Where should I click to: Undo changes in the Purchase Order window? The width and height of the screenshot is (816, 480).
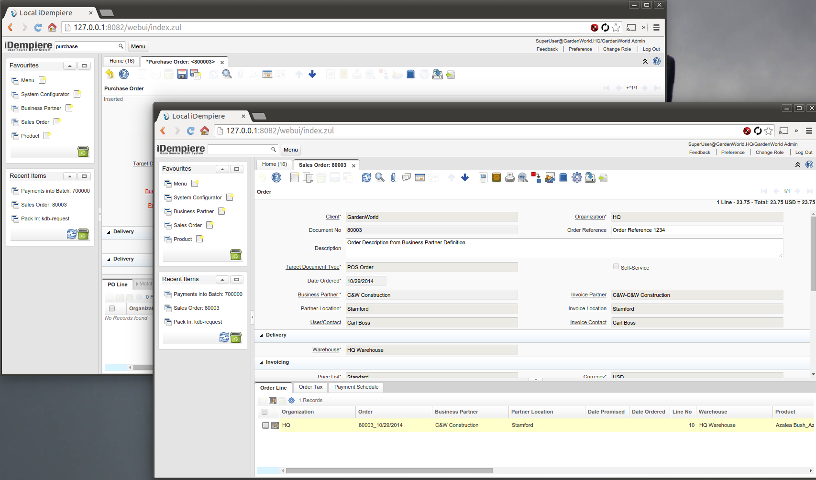point(110,74)
